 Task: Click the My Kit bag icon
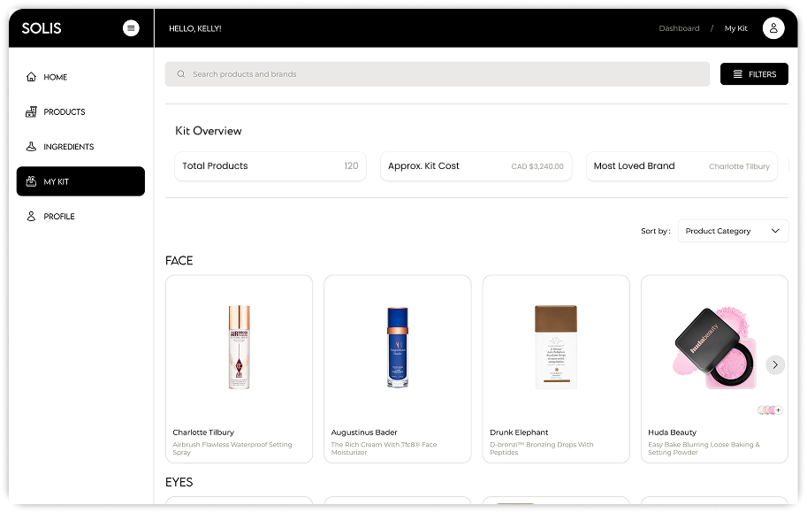point(32,181)
